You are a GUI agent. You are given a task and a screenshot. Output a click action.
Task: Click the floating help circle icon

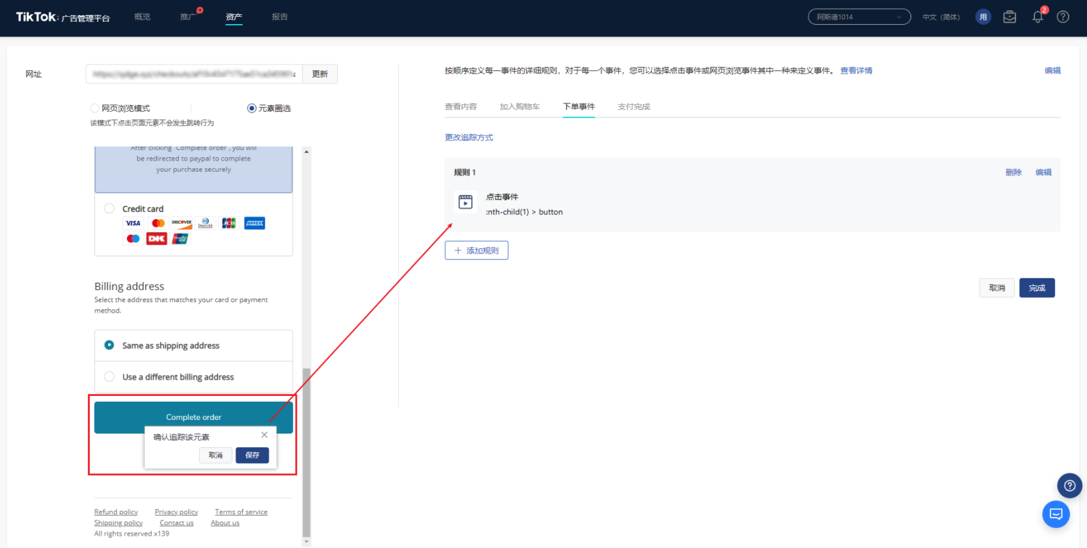(x=1069, y=486)
